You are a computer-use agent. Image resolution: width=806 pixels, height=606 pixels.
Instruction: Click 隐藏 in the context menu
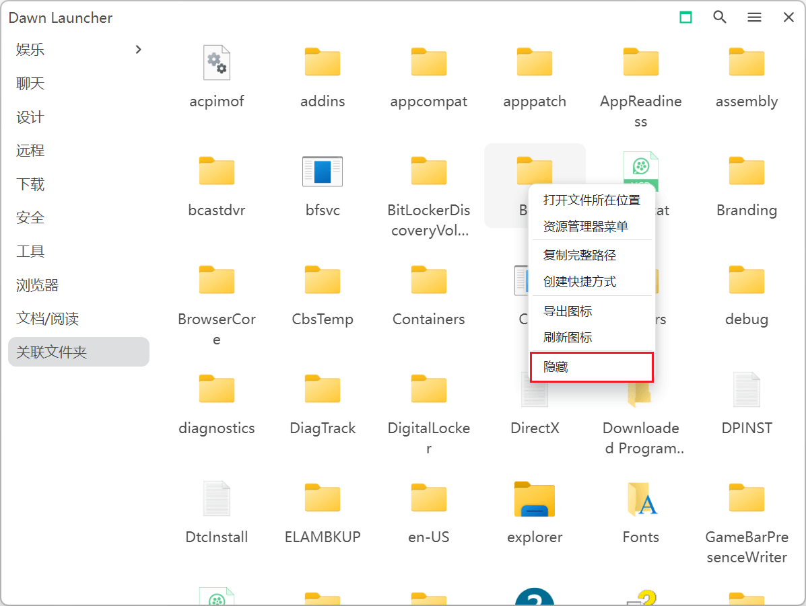point(592,367)
